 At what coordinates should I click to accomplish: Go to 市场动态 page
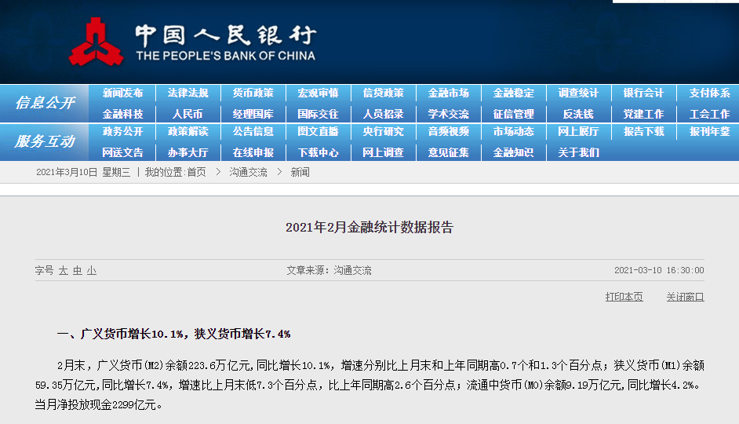pyautogui.click(x=513, y=132)
